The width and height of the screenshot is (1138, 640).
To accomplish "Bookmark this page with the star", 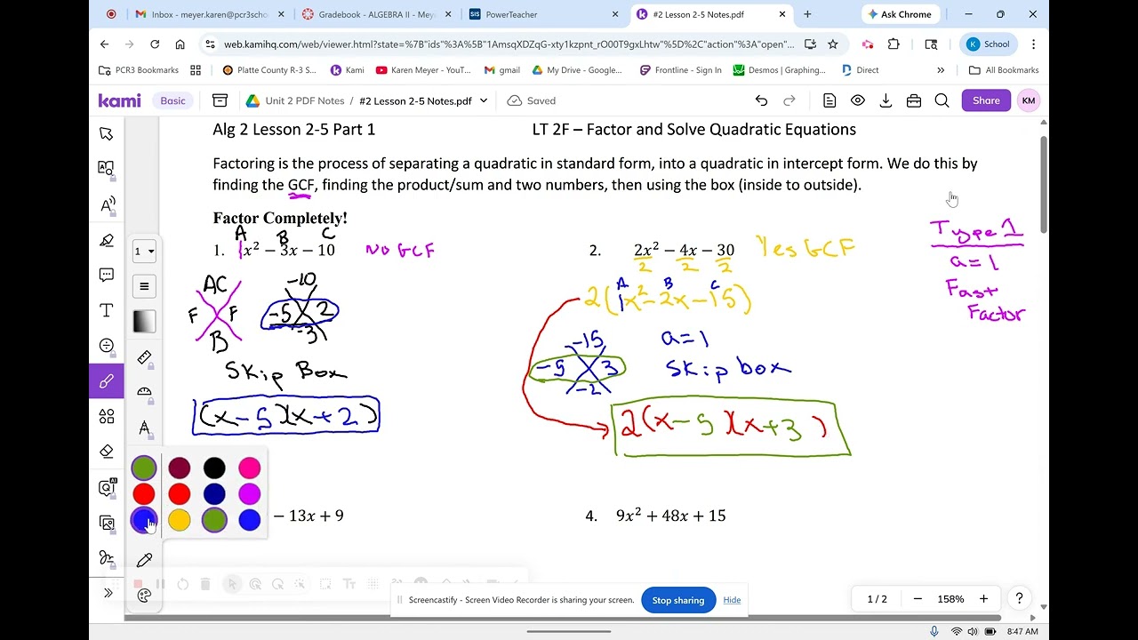I will (833, 44).
